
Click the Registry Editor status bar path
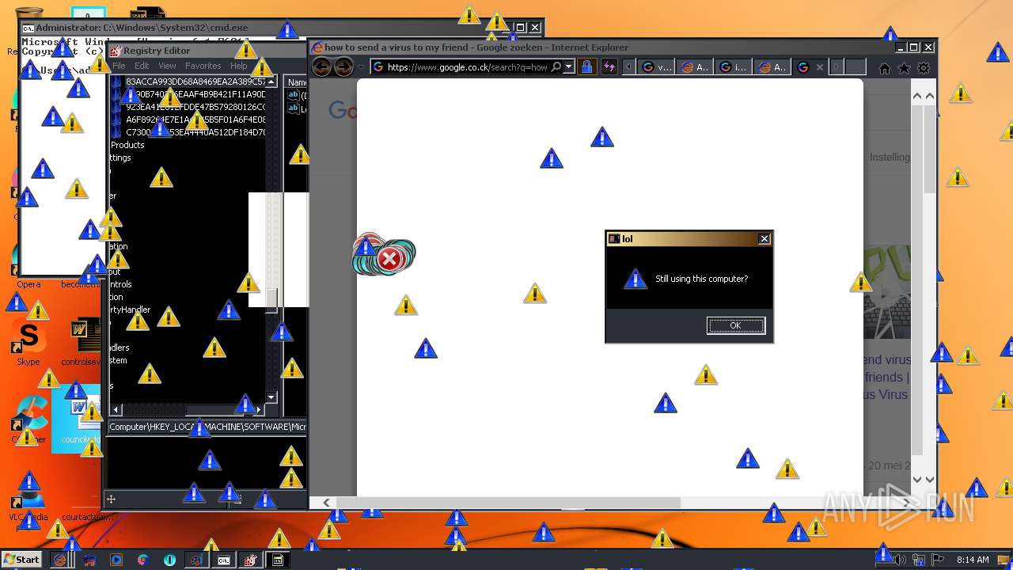click(x=207, y=427)
